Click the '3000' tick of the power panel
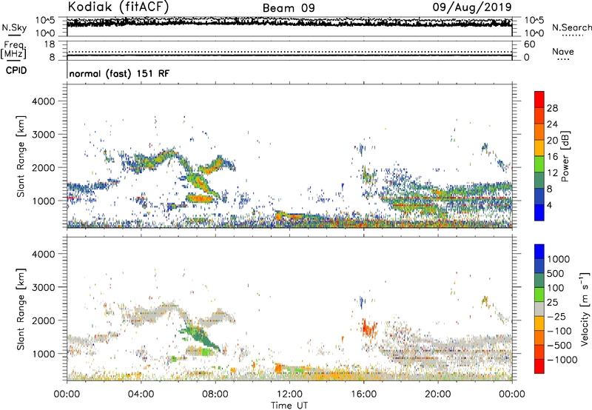The height and width of the screenshot is (410, 592). [x=43, y=135]
